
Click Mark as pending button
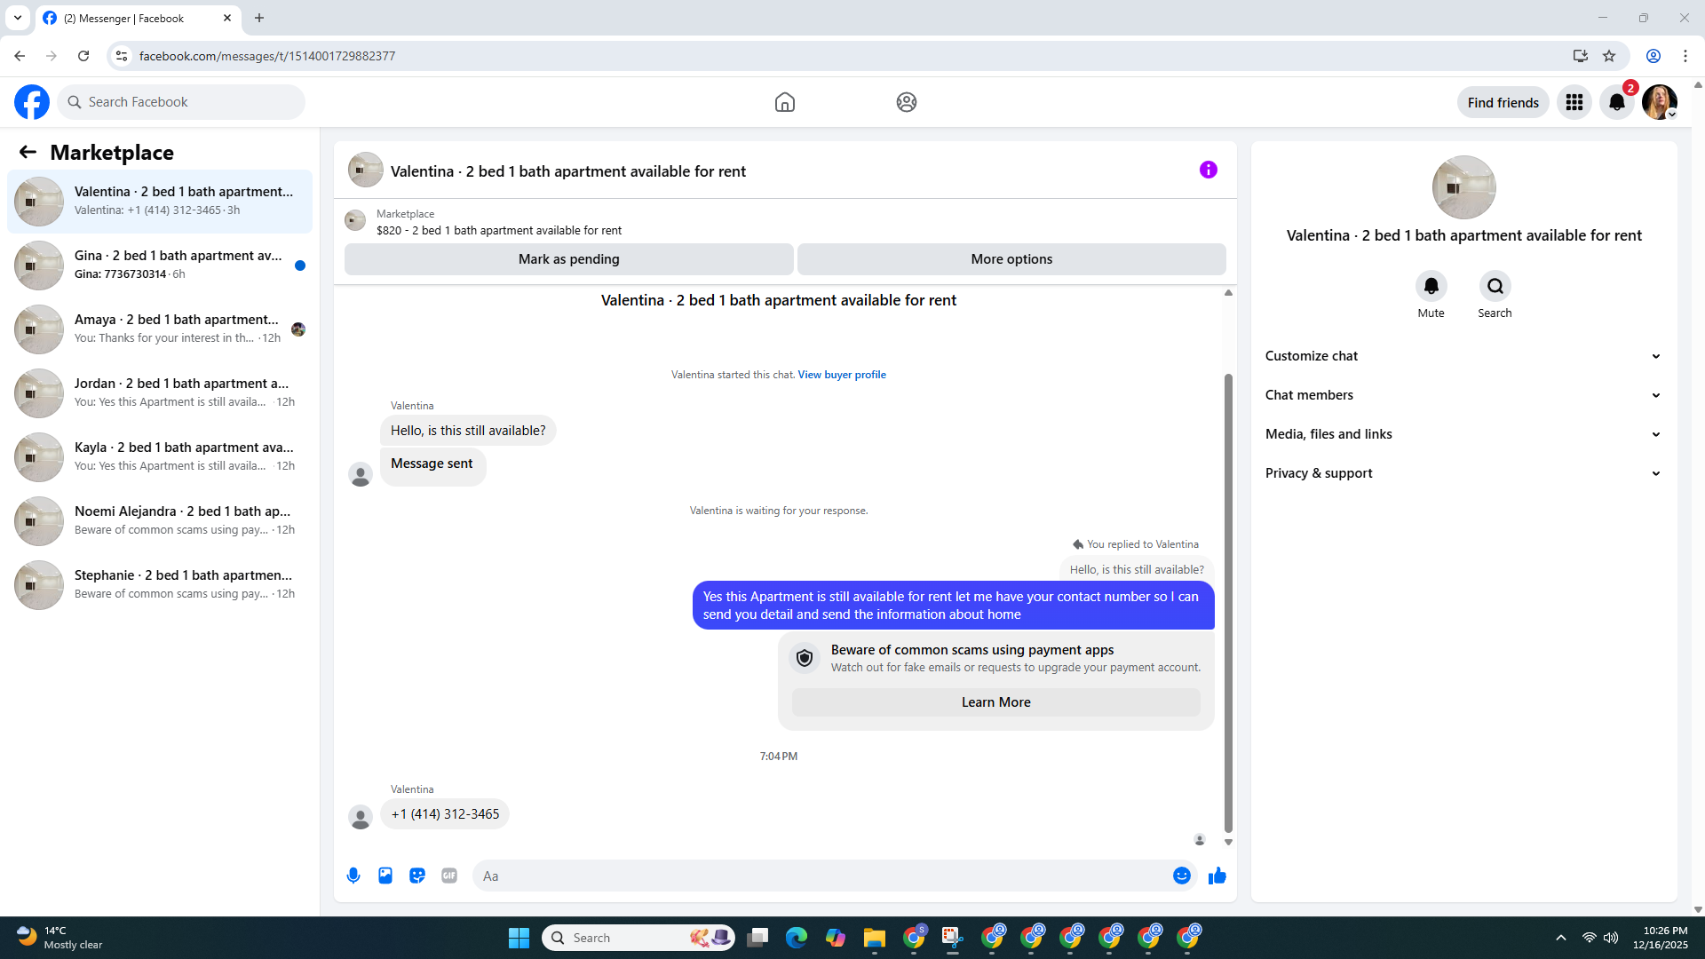click(x=568, y=259)
